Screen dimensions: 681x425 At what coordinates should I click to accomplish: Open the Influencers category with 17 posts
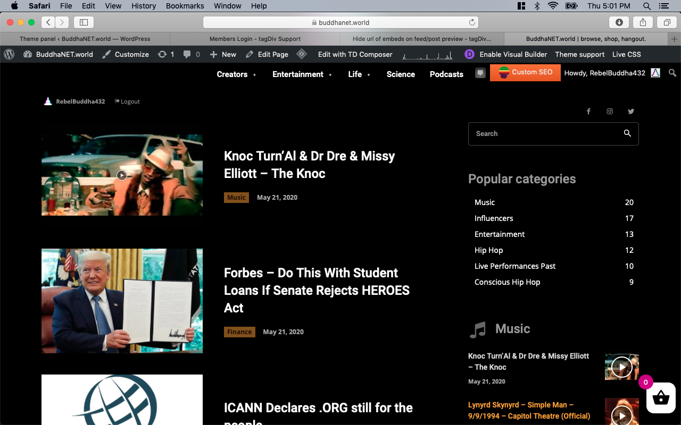pyautogui.click(x=554, y=218)
